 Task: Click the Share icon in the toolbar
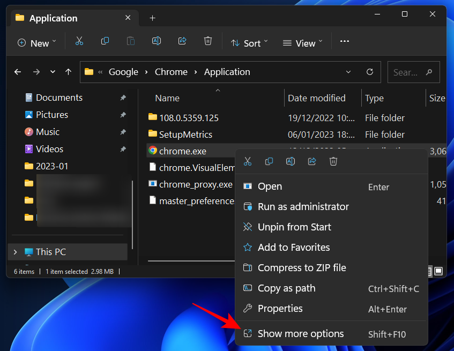(182, 41)
